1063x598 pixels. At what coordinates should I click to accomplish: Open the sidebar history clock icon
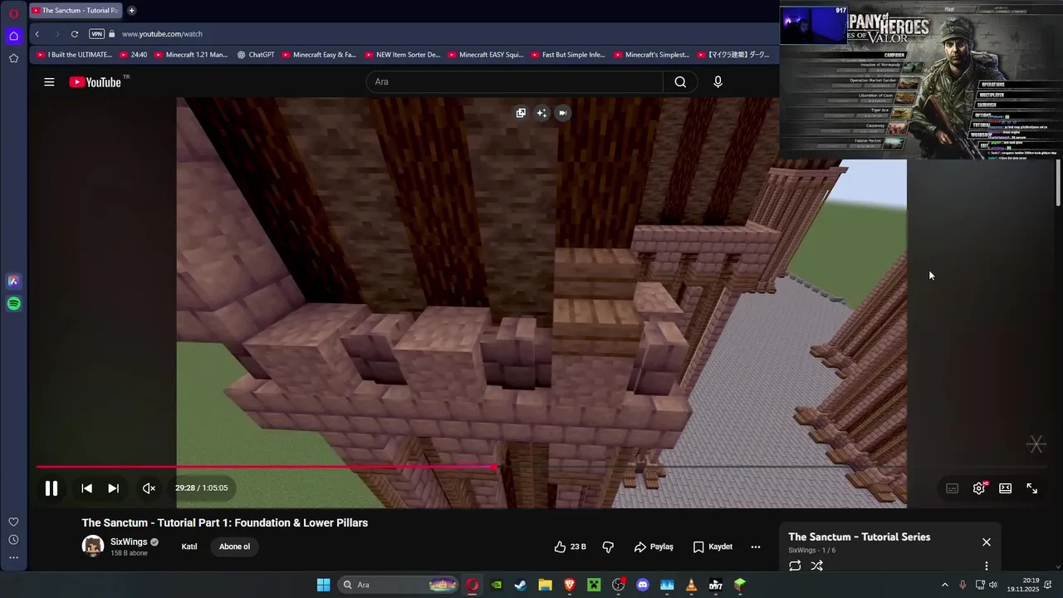tap(13, 540)
